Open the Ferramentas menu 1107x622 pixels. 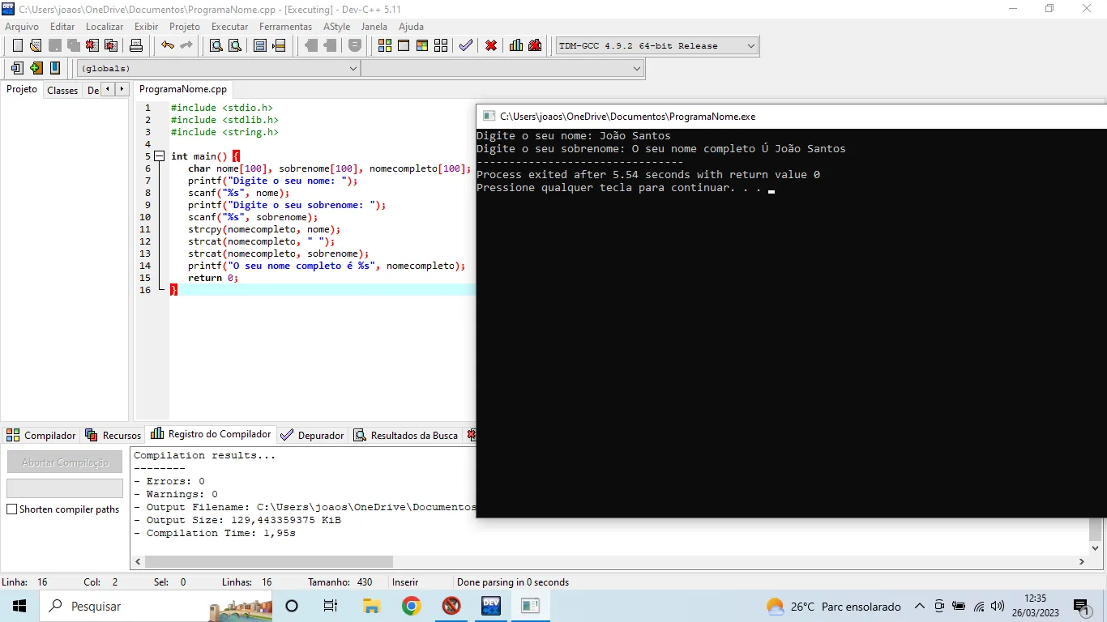tap(285, 27)
